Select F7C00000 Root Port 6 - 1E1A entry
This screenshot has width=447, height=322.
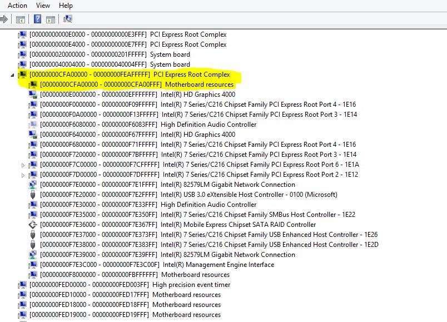pyautogui.click(x=200, y=165)
